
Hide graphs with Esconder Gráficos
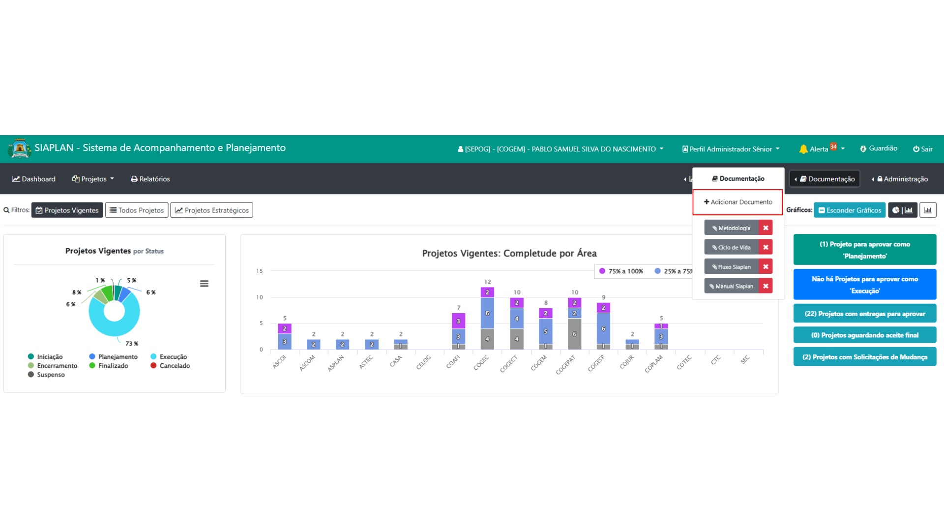(x=850, y=210)
